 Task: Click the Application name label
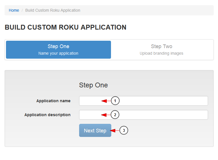pyautogui.click(x=54, y=101)
